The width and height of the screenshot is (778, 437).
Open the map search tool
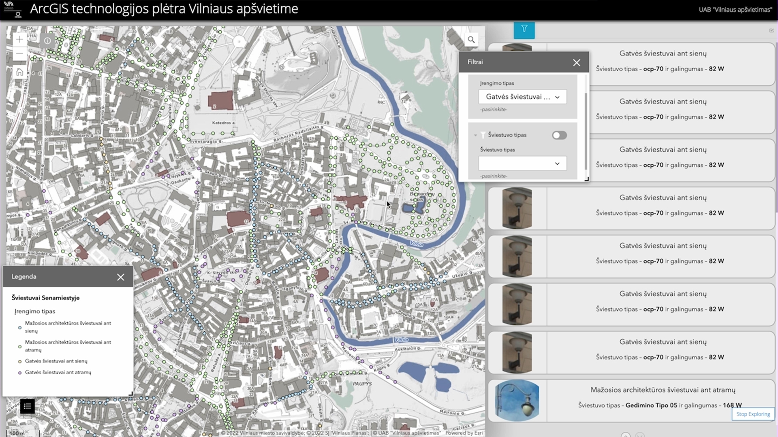[471, 40]
